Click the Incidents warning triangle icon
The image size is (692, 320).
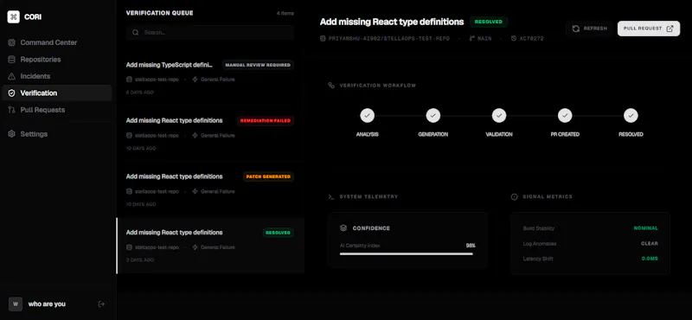11,76
